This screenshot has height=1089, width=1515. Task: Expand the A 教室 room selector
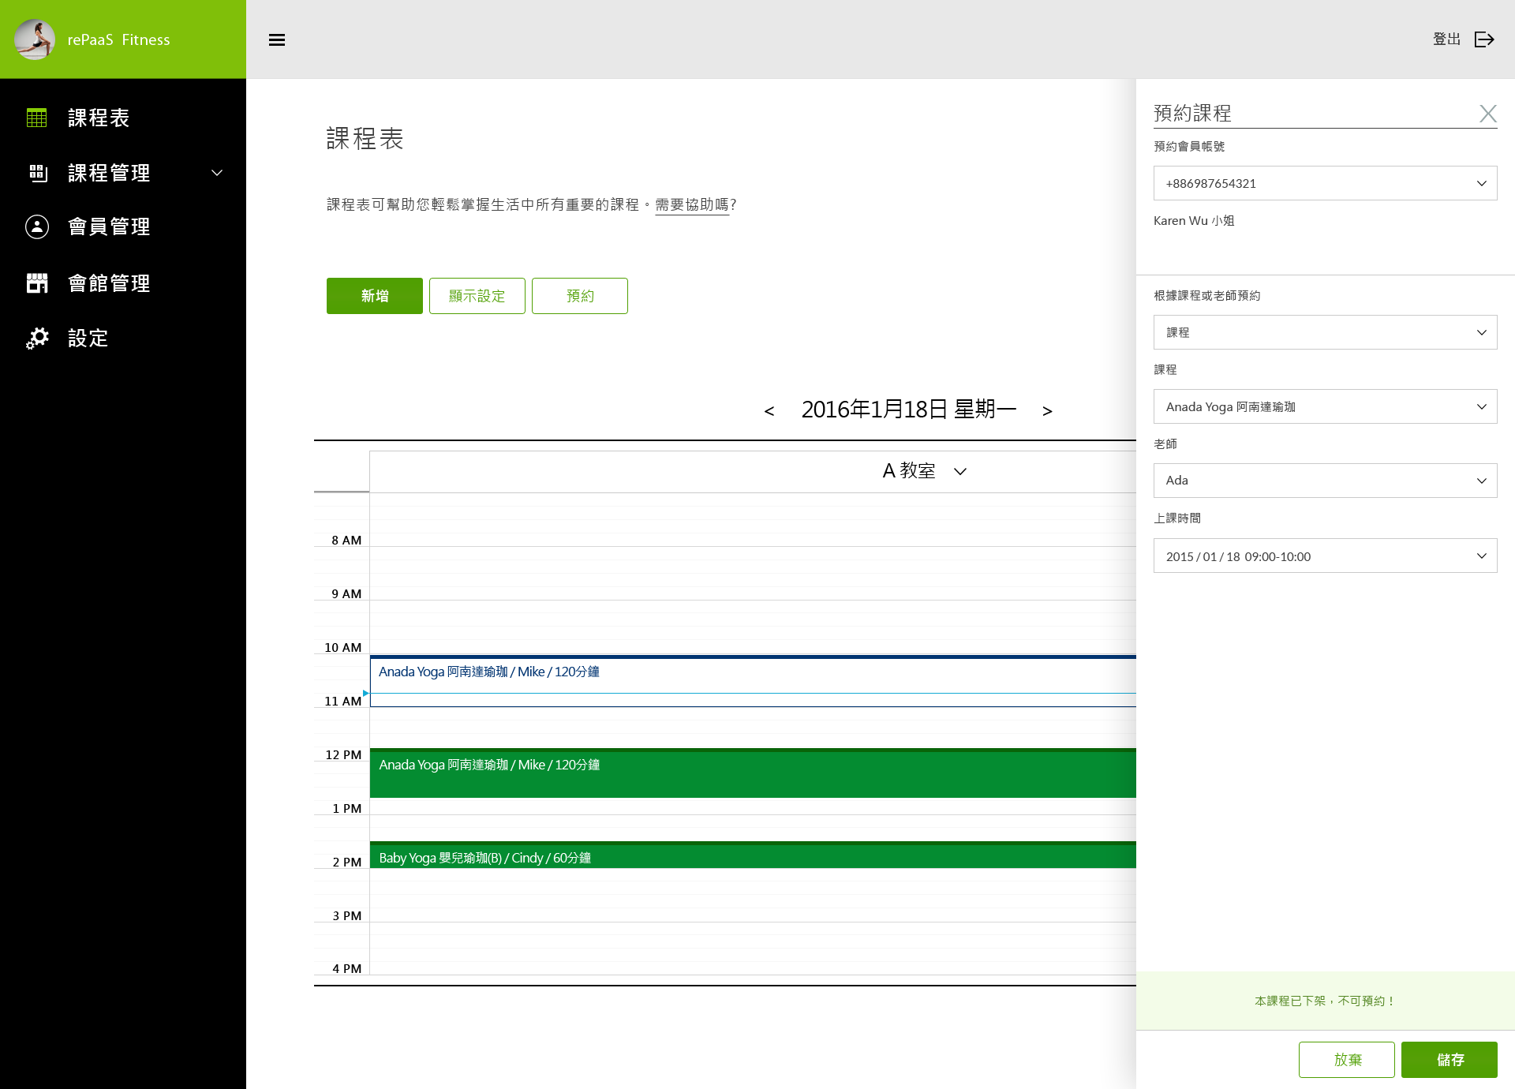click(x=960, y=472)
